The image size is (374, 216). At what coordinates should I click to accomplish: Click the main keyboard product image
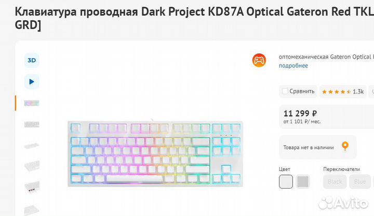[156, 154]
